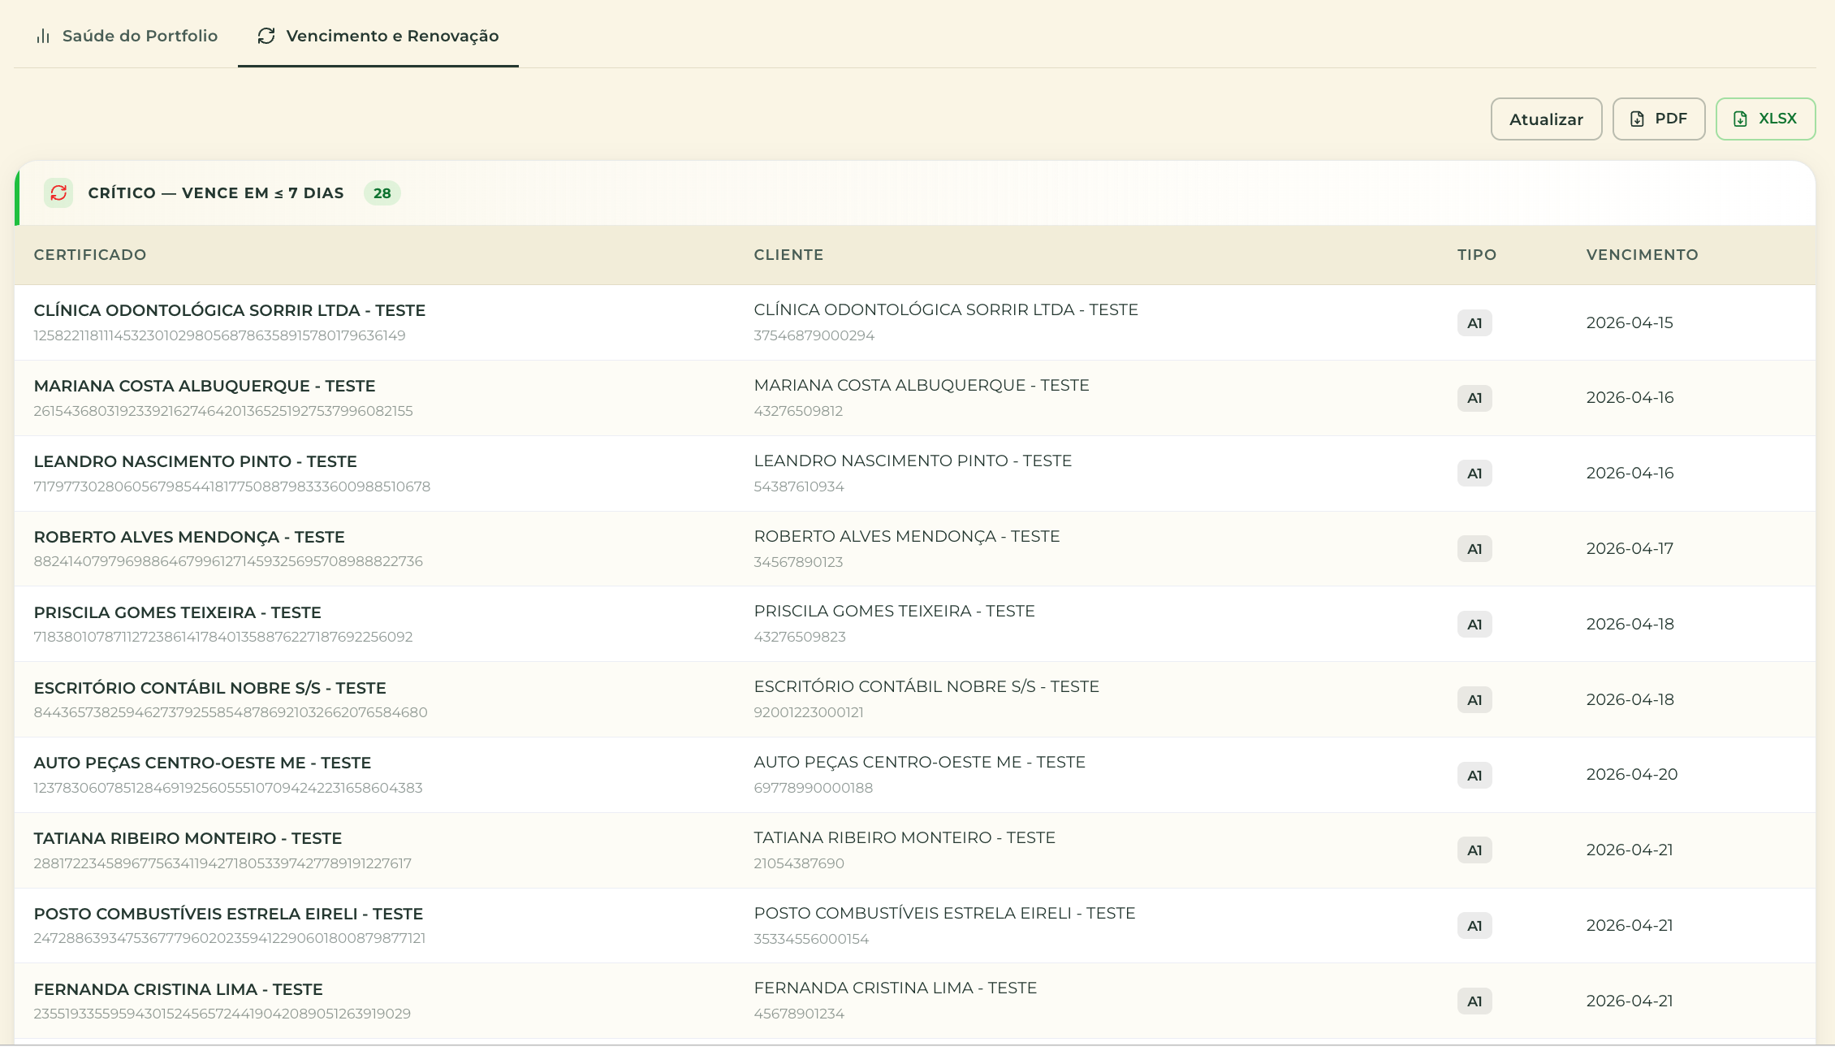Viewport: 1835px width, 1051px height.
Task: Select certificate POSTO COMBUSTÍVEIS ESTRELA EIRELI - TESTE
Action: [228, 914]
